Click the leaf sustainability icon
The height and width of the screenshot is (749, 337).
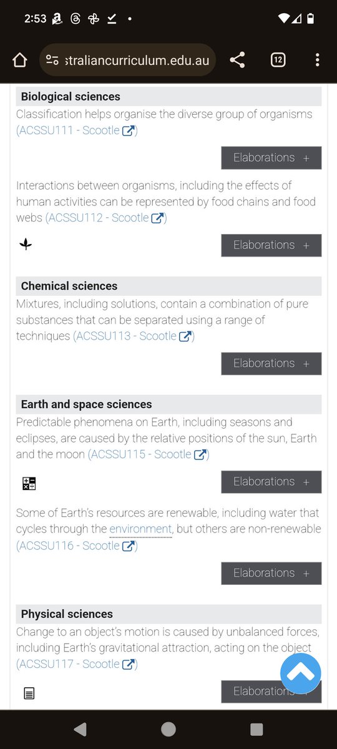click(x=26, y=244)
